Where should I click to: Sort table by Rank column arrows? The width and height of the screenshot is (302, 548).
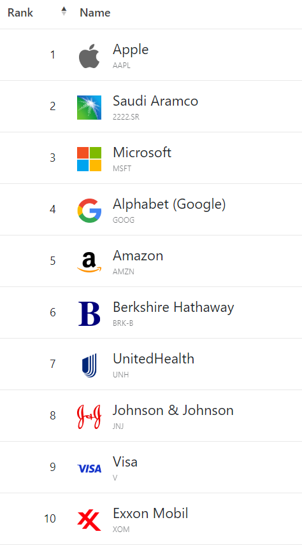(x=64, y=11)
